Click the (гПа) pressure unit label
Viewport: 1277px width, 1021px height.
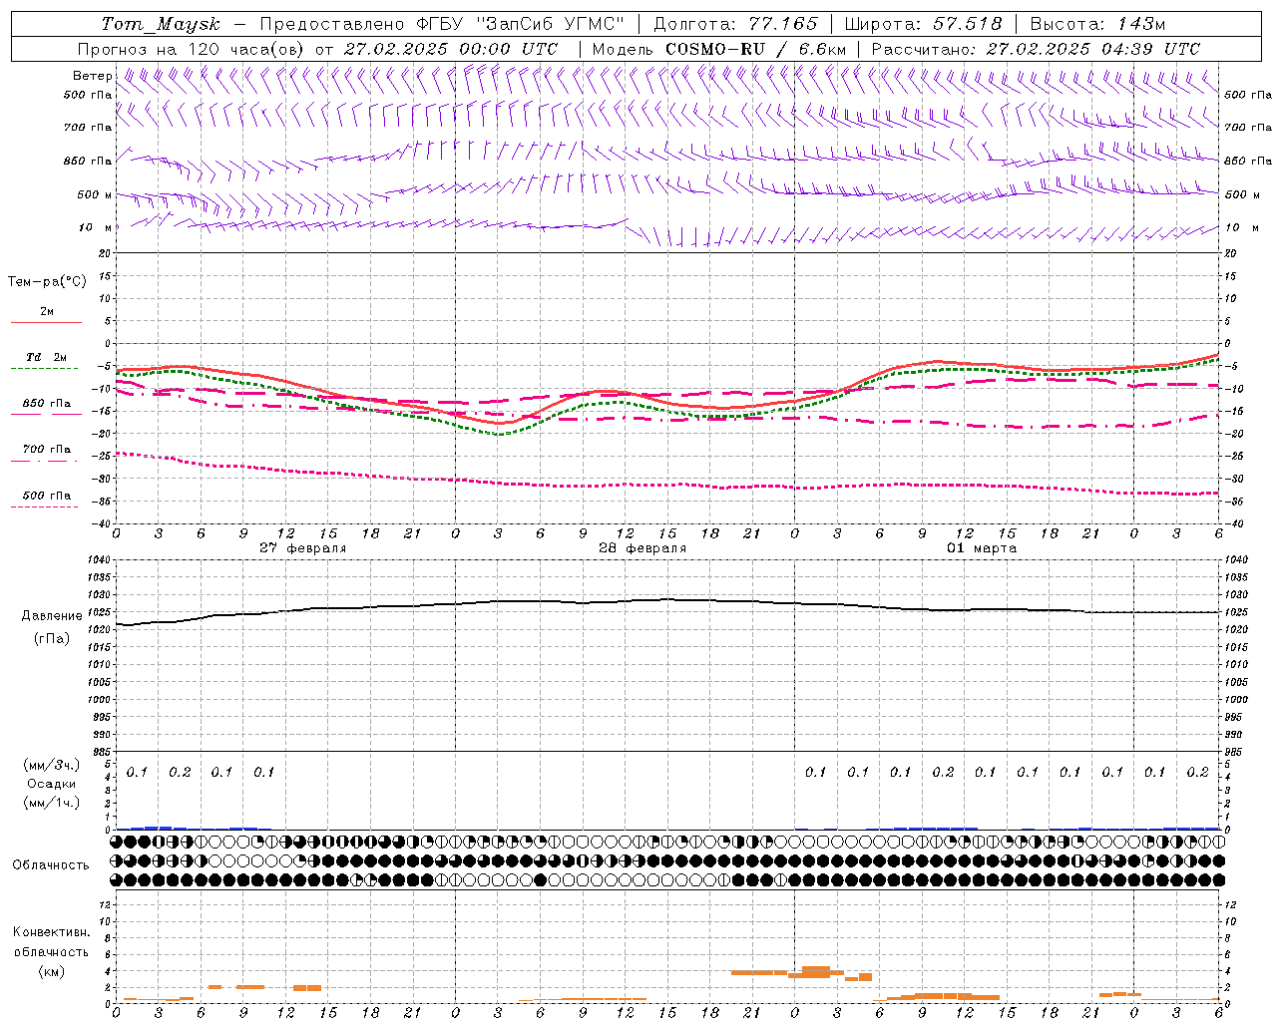point(52,638)
